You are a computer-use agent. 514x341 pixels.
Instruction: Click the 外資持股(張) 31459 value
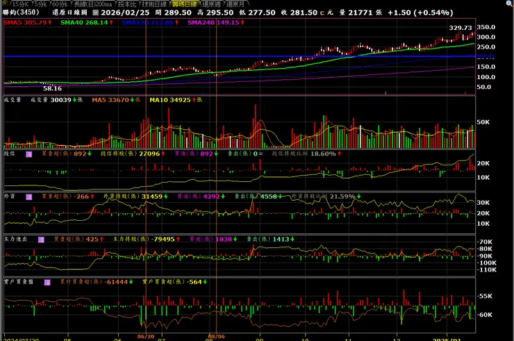point(135,197)
